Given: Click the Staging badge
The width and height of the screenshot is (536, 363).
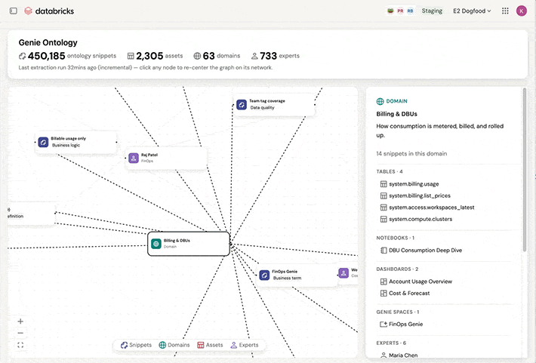Looking at the screenshot, I should click(432, 11).
